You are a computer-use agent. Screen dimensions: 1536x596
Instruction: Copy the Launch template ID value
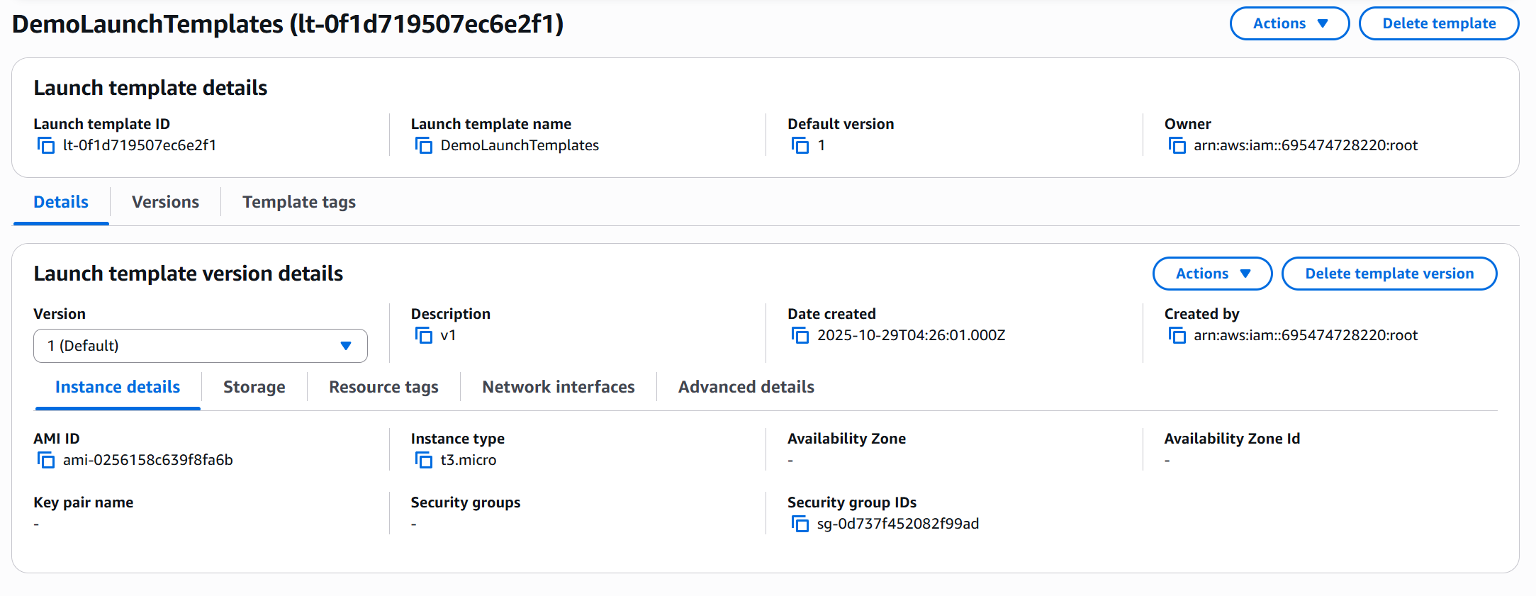(x=46, y=146)
